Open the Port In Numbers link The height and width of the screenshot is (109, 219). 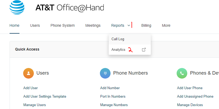tap(113, 96)
